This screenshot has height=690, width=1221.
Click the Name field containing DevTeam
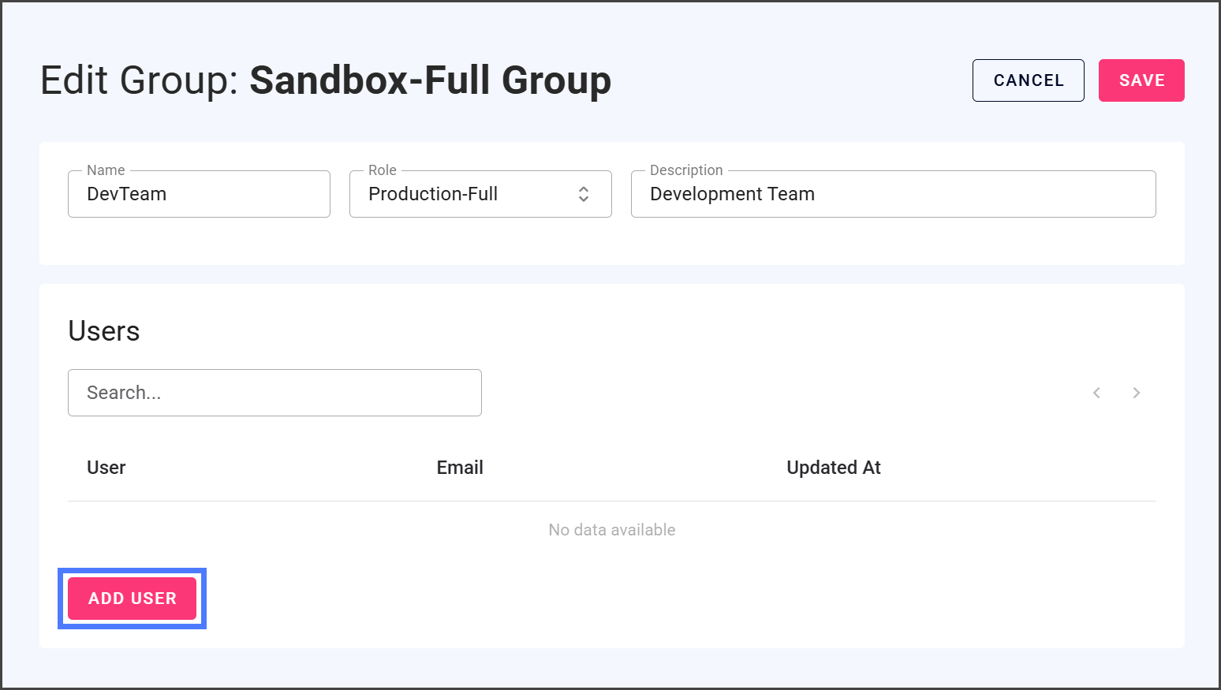[199, 194]
